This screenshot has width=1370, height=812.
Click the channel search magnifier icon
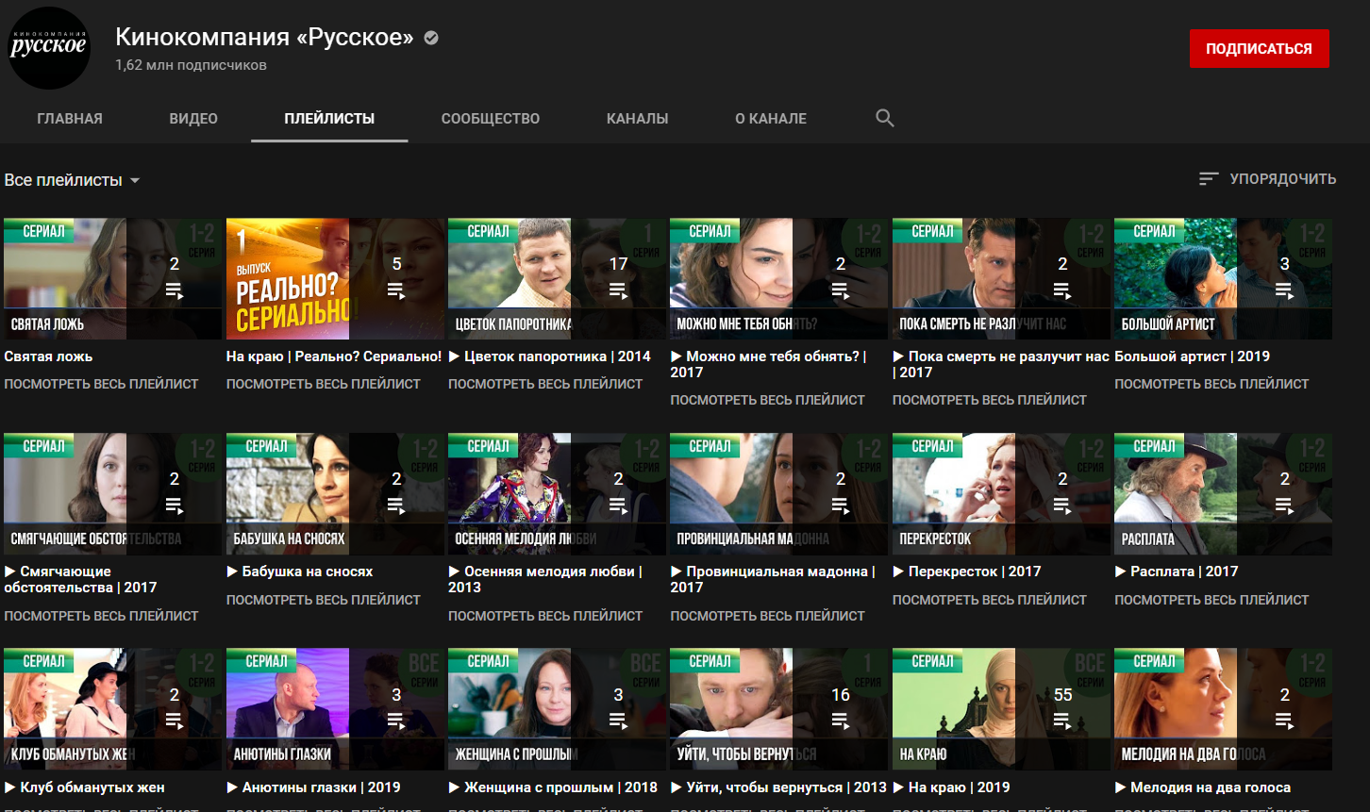point(884,118)
